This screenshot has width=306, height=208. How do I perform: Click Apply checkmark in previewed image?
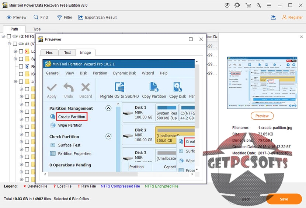pyautogui.click(x=52, y=88)
